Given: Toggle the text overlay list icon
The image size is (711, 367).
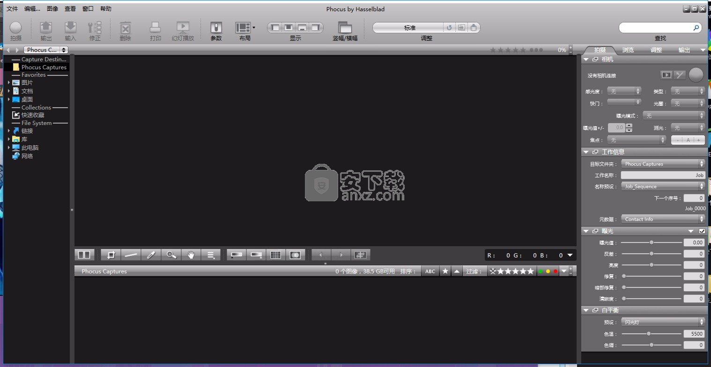Looking at the screenshot, I should [211, 255].
